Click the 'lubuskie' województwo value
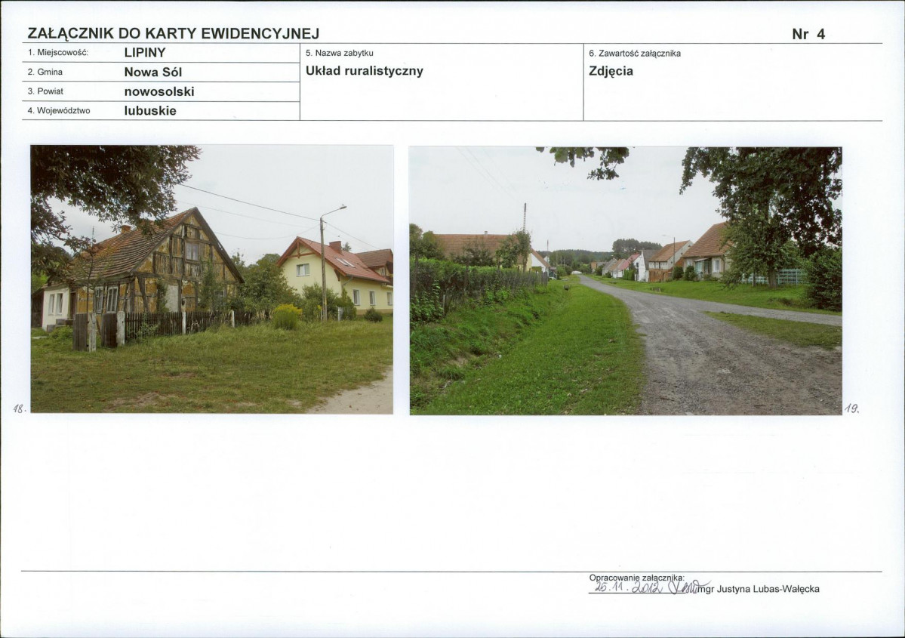Screen dimensions: 905x638 click(150, 111)
